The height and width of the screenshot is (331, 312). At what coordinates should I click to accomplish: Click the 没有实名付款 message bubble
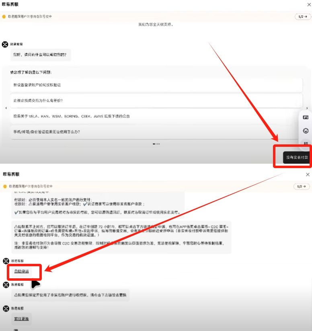tap(297, 157)
